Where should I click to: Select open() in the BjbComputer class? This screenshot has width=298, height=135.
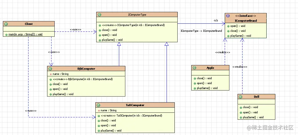60,89
